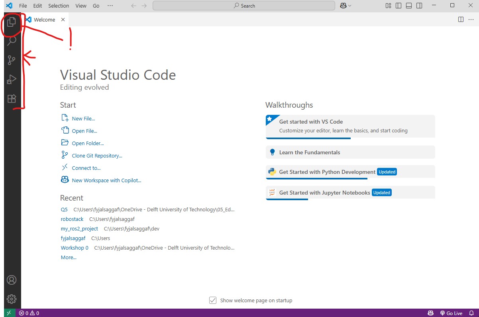The width and height of the screenshot is (479, 317).
Task: Open Get Started with Python Development walkthrough
Action: [350, 172]
